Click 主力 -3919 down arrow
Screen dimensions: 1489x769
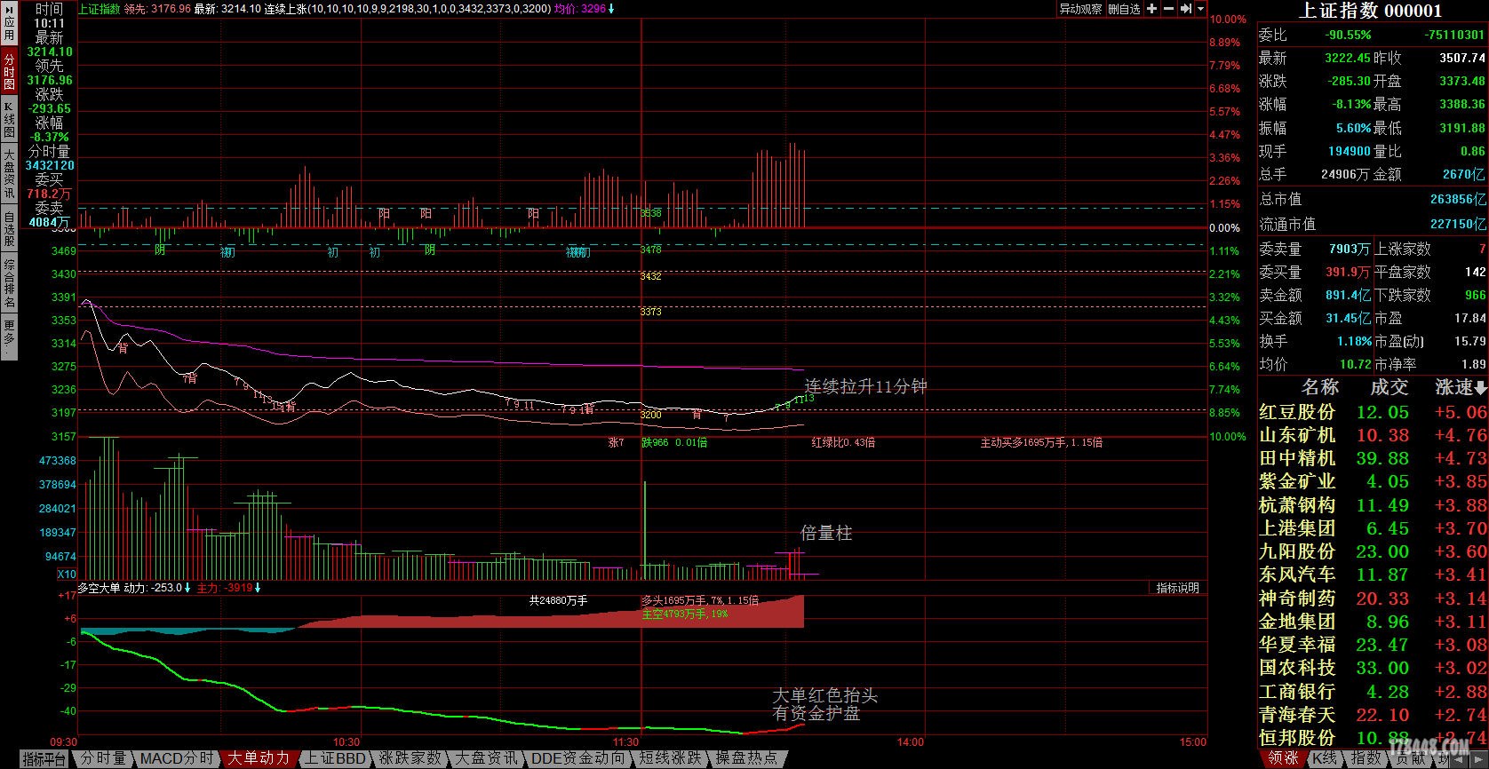[259, 588]
